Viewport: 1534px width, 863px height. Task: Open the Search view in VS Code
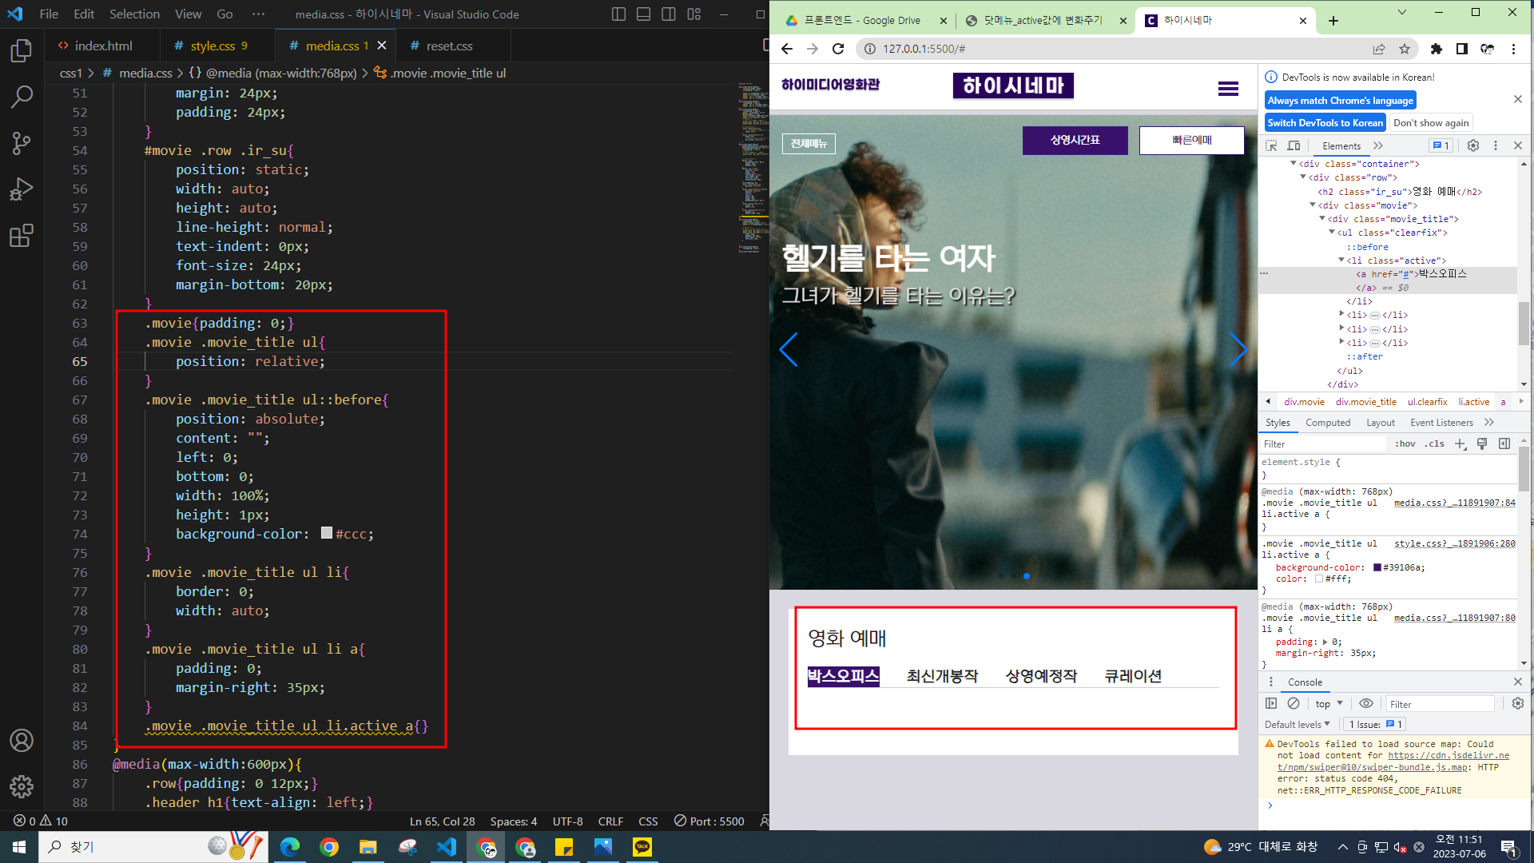(x=22, y=97)
